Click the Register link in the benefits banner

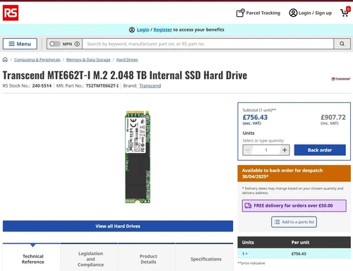(162, 30)
